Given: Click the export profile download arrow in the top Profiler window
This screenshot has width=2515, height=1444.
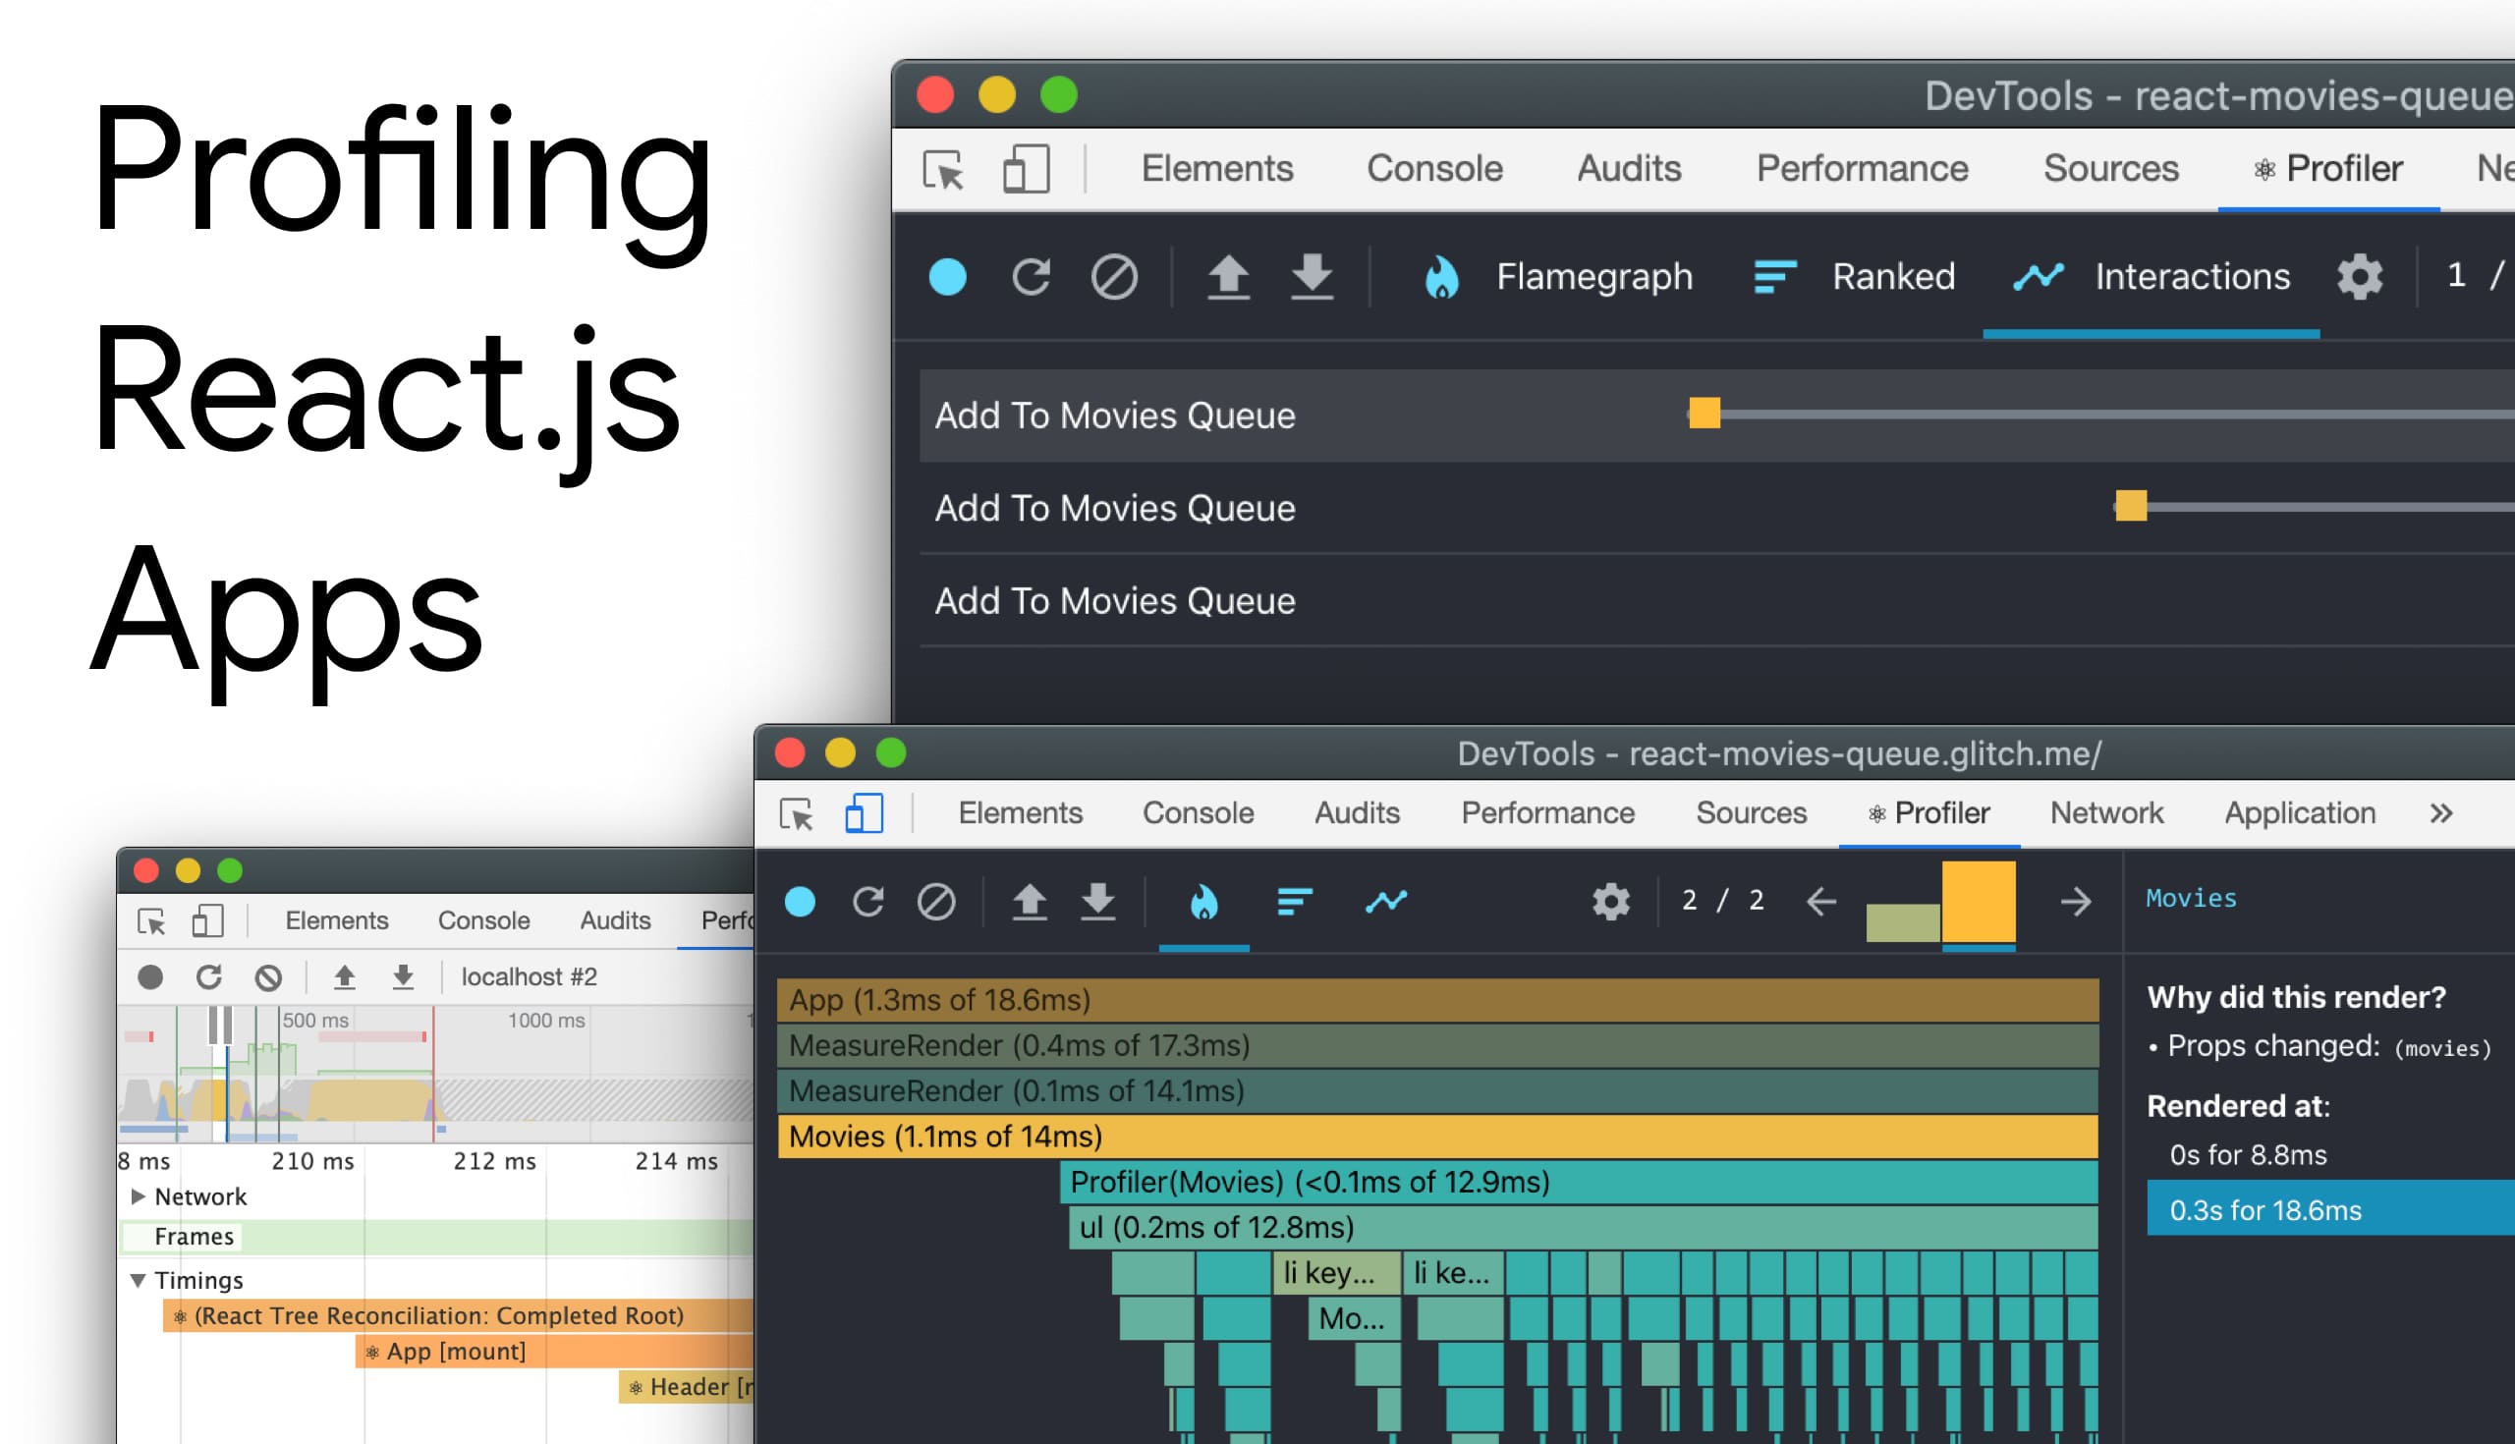Looking at the screenshot, I should pos(1312,276).
